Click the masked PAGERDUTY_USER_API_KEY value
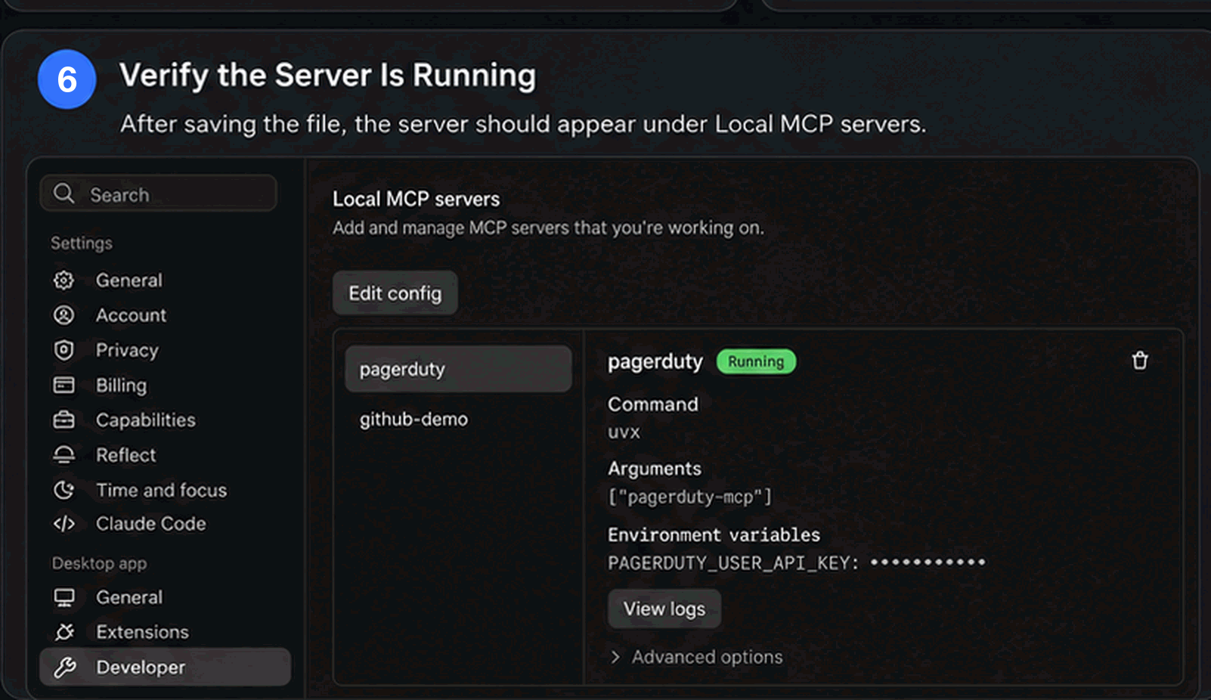The height and width of the screenshot is (700, 1211). (x=928, y=562)
